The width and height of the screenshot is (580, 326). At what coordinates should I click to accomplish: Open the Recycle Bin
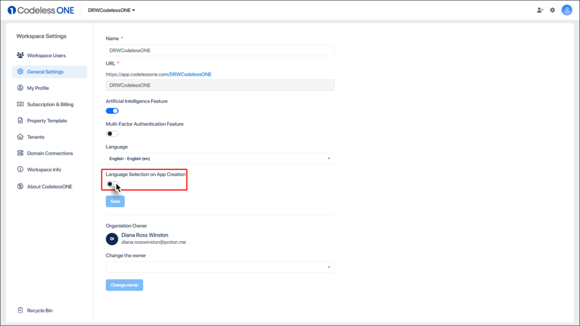point(50,311)
